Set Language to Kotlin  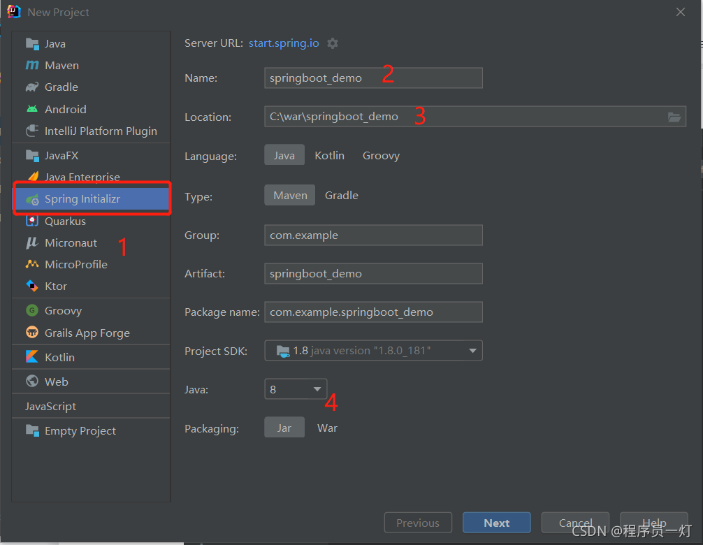330,155
